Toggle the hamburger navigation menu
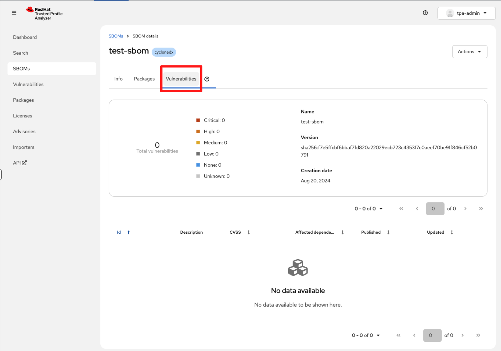 [14, 13]
